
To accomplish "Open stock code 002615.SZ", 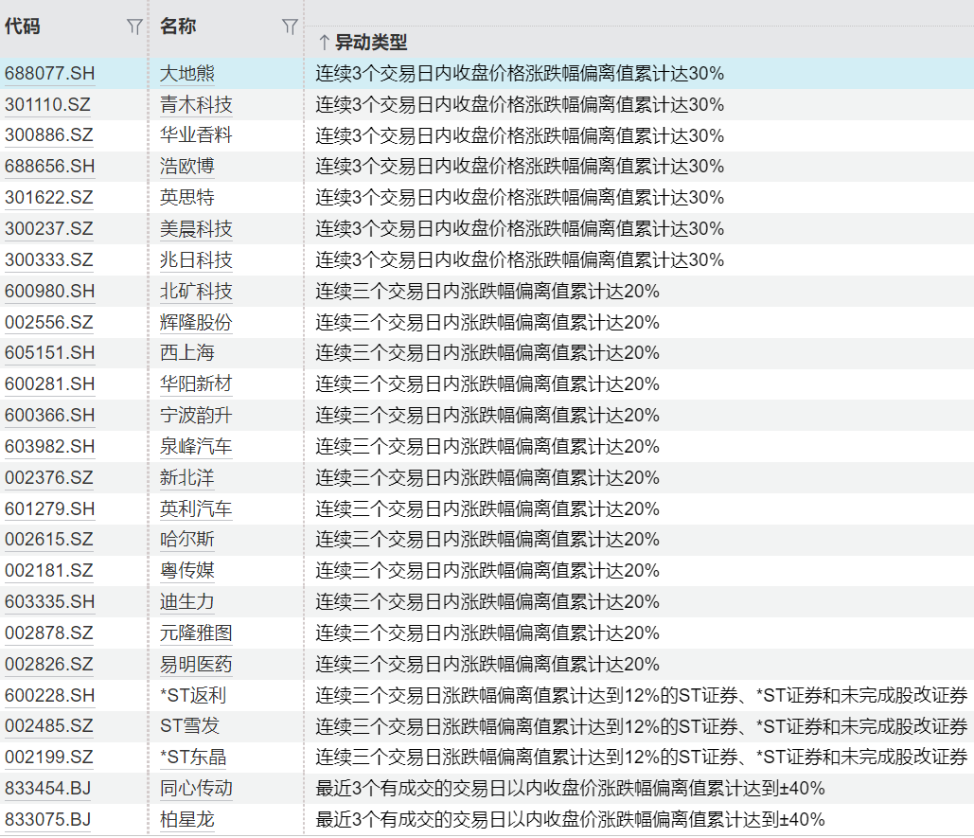I will coord(48,539).
